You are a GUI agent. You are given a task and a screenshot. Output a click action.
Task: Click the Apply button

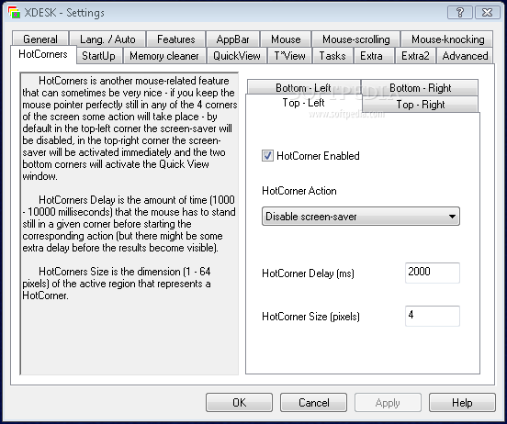pyautogui.click(x=388, y=403)
